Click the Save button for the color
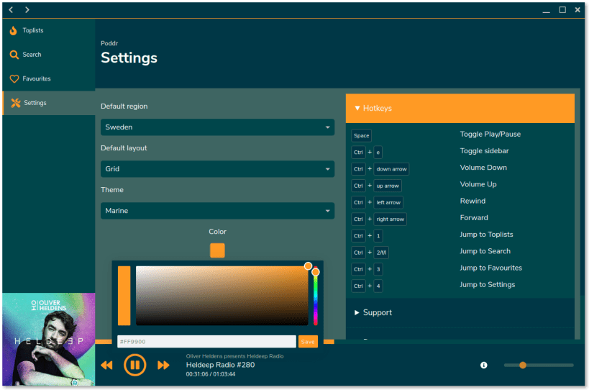This screenshot has width=589, height=390. tap(308, 342)
